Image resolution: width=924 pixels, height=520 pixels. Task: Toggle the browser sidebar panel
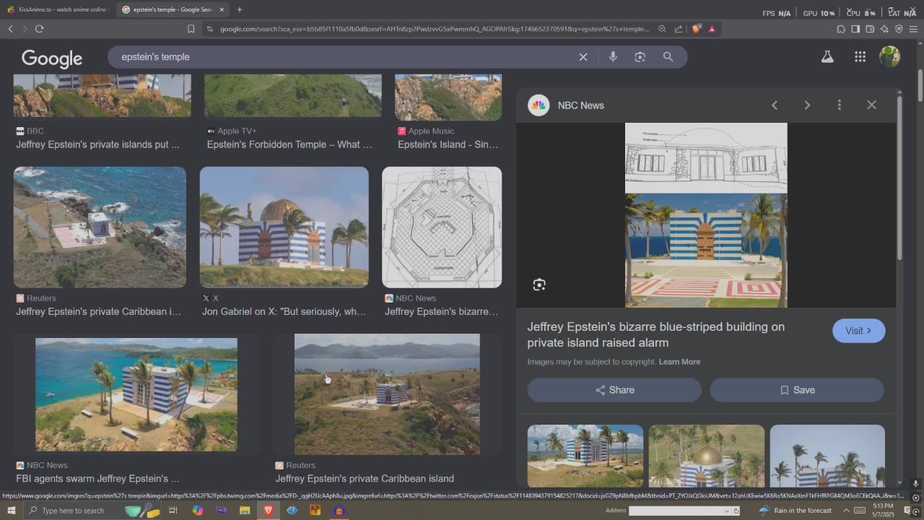tap(855, 29)
